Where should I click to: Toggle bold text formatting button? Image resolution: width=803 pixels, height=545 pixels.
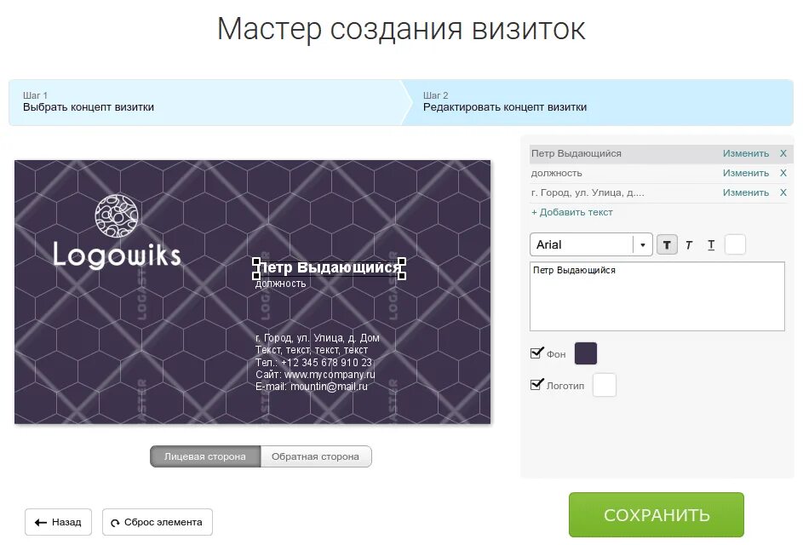click(x=667, y=245)
